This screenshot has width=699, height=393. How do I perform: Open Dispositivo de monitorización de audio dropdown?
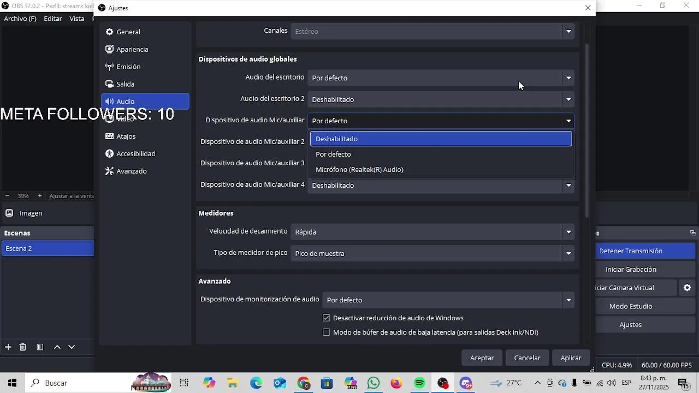pyautogui.click(x=448, y=300)
